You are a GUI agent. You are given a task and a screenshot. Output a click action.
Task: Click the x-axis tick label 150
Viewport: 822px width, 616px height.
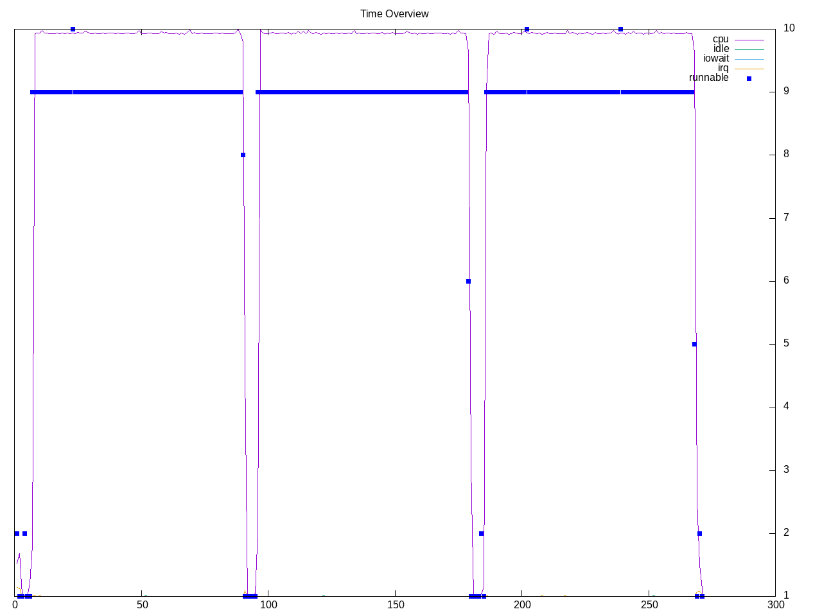[x=396, y=604]
